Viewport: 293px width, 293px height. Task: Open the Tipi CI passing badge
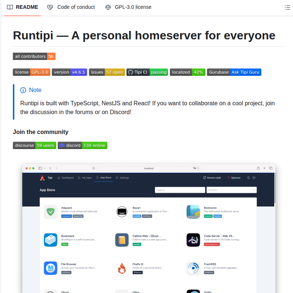pos(147,72)
